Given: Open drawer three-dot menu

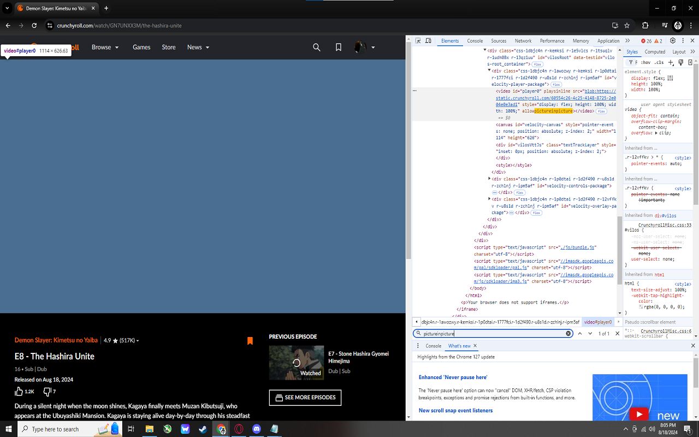Looking at the screenshot, I should point(418,346).
